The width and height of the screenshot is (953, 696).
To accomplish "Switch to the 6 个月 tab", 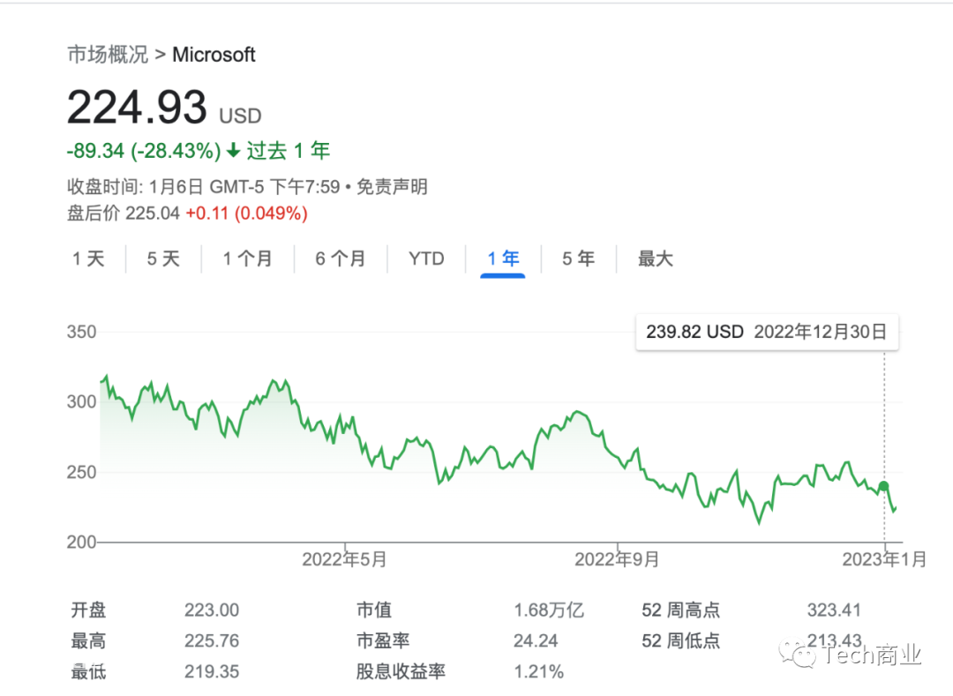I will tap(341, 258).
